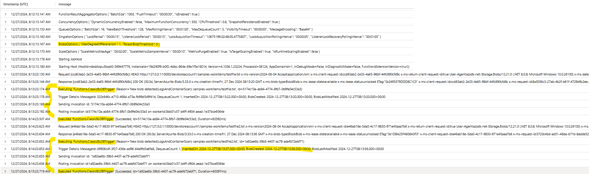
Task: Open details chevron for SingletonOptions row
Action: click(5, 37)
